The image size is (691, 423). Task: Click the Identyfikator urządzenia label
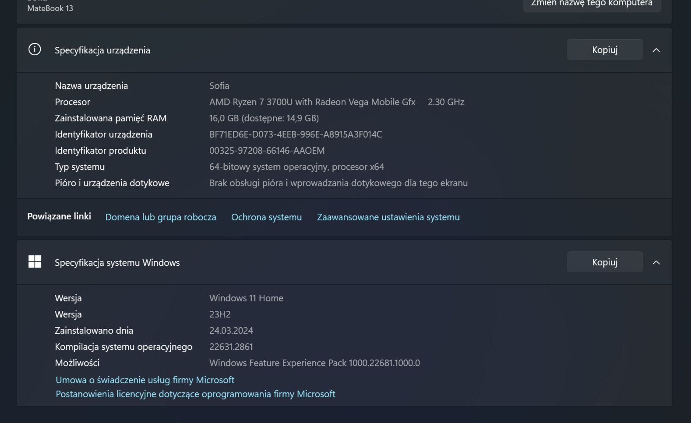pos(103,134)
